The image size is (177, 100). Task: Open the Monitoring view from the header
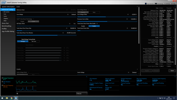coord(159,4)
